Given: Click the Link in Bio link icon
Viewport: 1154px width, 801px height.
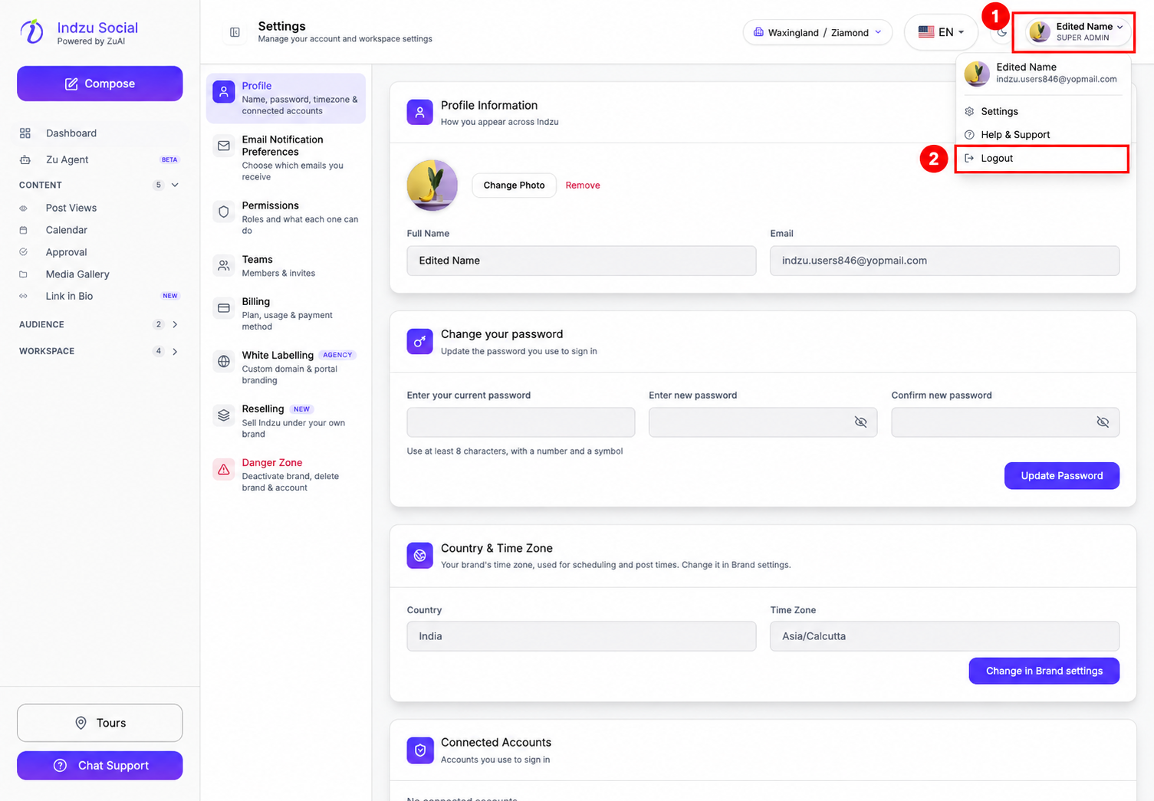Looking at the screenshot, I should click(23, 296).
